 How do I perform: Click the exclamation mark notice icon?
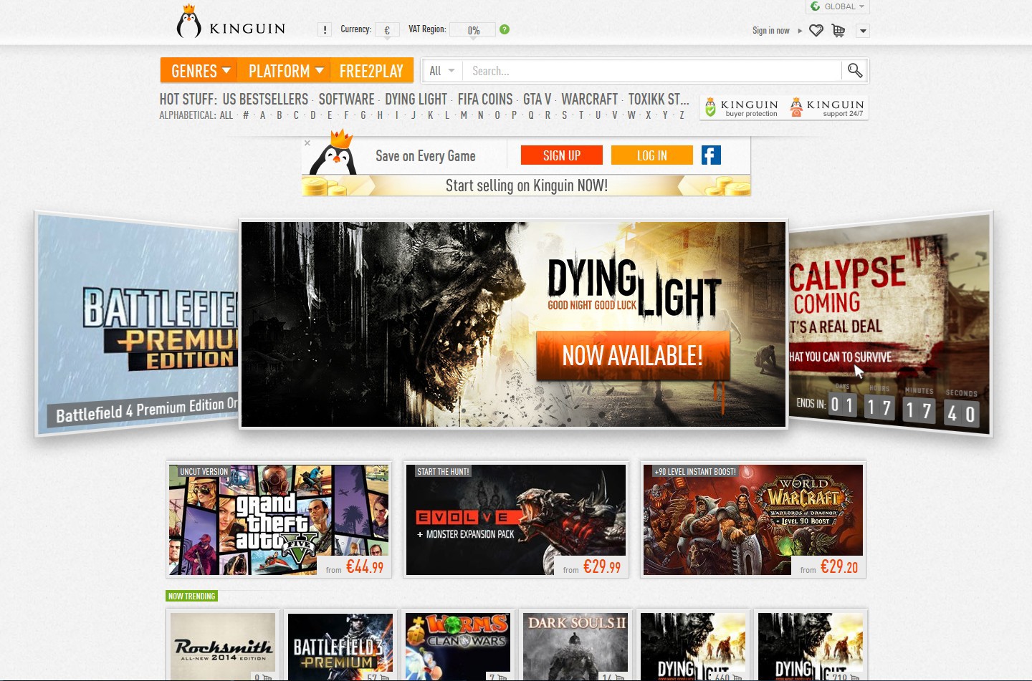pyautogui.click(x=325, y=29)
